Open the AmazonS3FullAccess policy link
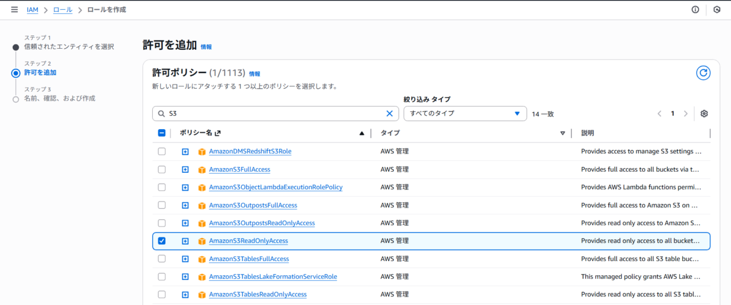Viewport: 731px width, 305px height. [239, 170]
